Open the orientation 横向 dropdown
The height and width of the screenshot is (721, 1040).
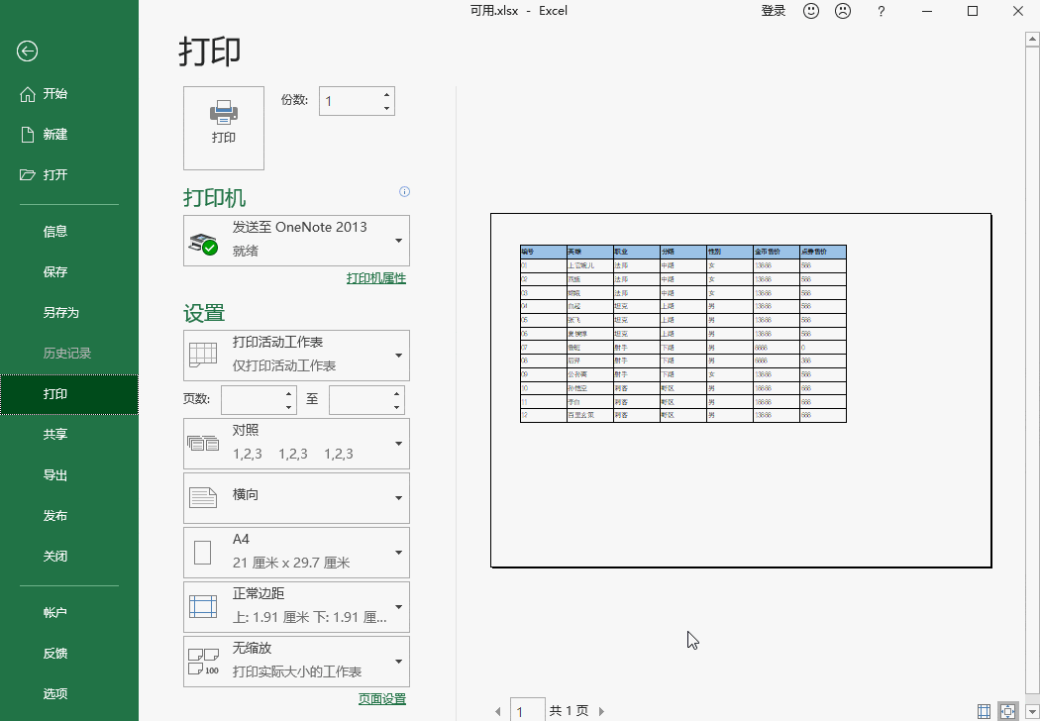296,498
